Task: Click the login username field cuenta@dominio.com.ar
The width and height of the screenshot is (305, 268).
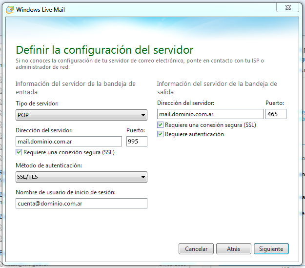Action: click(81, 204)
